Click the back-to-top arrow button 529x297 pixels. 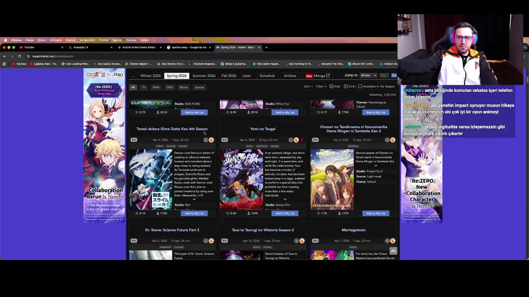coord(393,251)
